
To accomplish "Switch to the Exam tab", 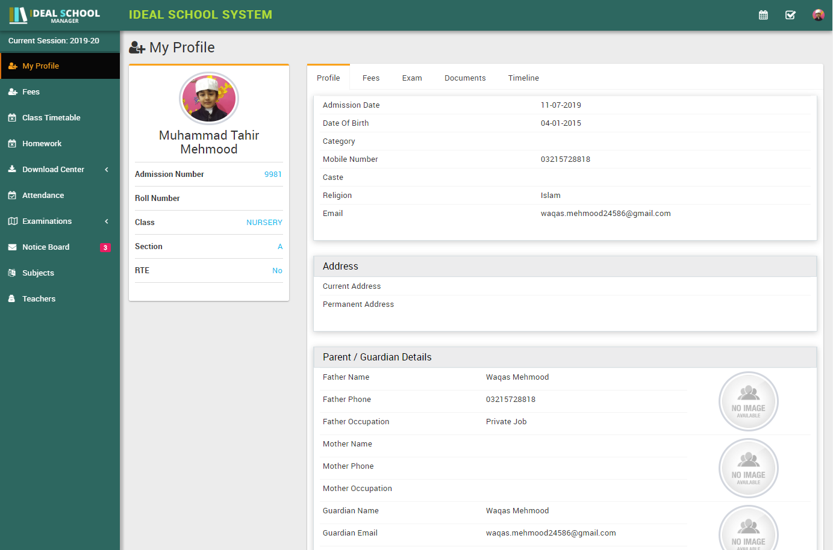I will (x=412, y=78).
